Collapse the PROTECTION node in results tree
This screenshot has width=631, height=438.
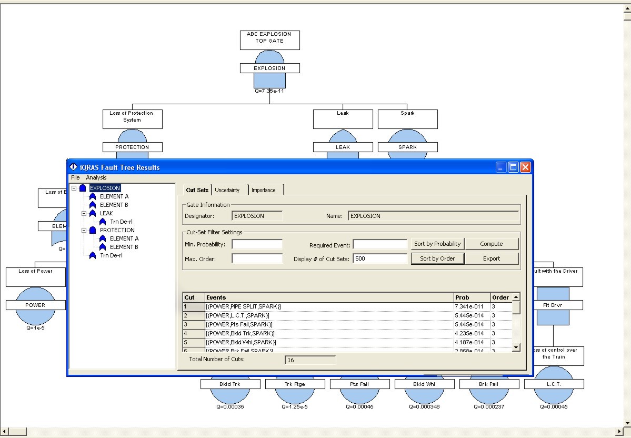click(84, 230)
